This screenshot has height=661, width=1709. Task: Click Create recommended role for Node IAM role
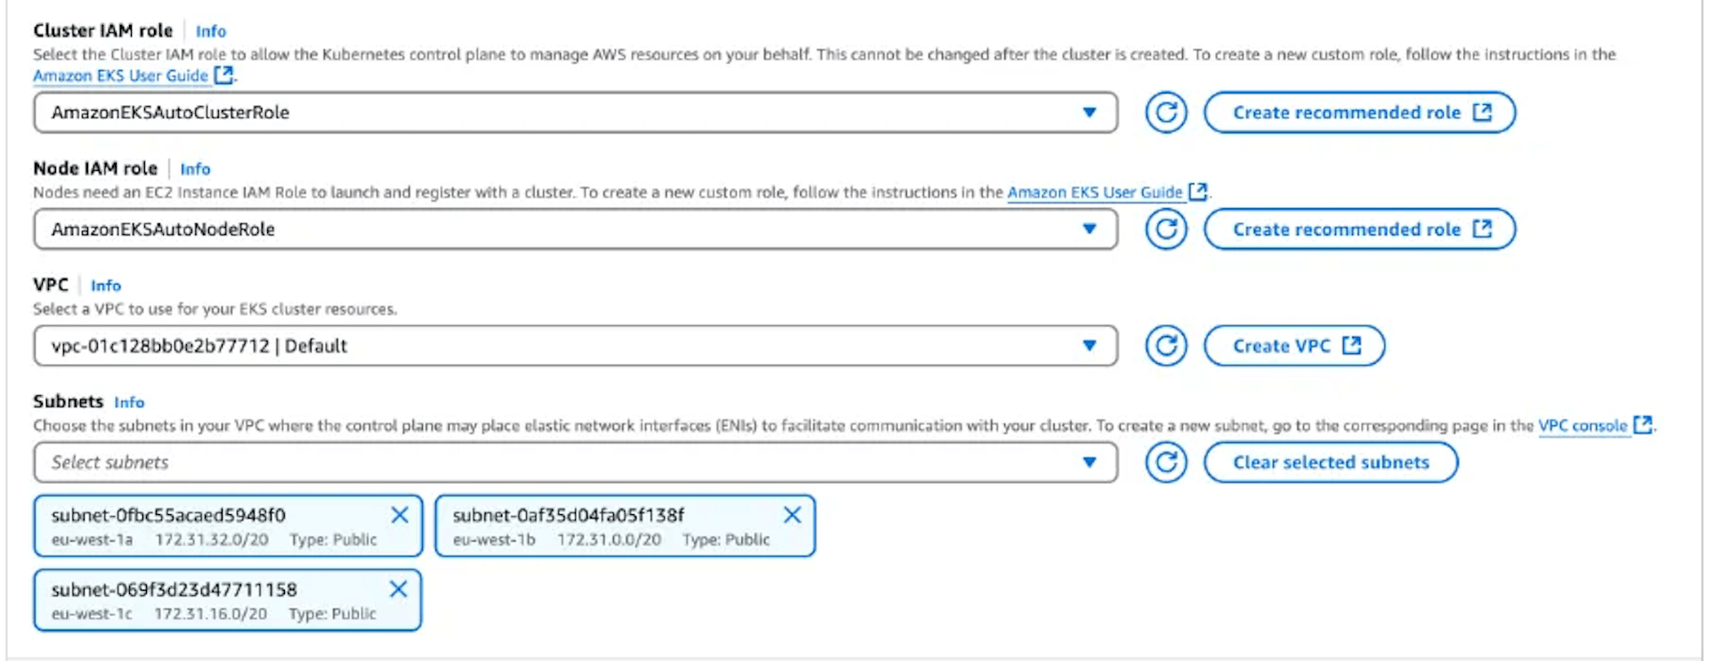pos(1359,230)
